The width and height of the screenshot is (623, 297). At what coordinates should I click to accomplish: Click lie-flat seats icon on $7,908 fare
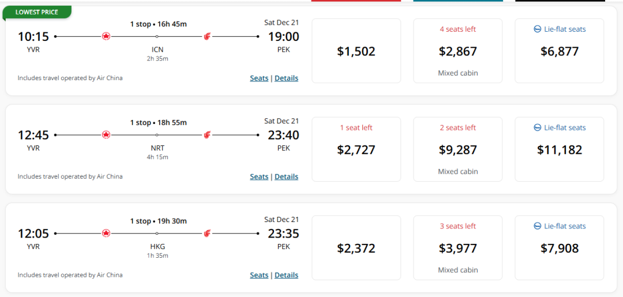[x=537, y=226]
